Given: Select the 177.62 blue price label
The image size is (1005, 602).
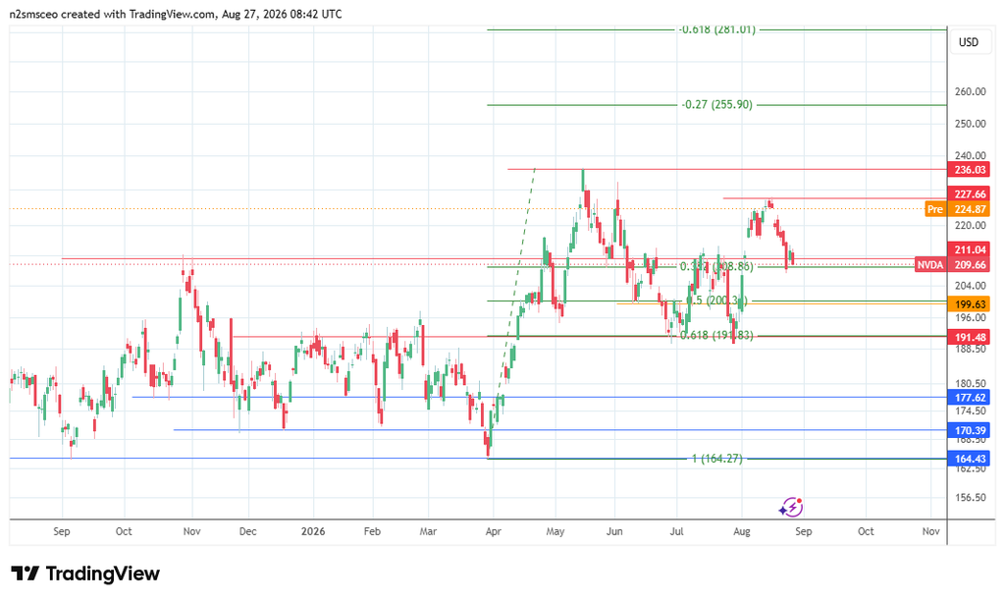Looking at the screenshot, I should point(969,398).
